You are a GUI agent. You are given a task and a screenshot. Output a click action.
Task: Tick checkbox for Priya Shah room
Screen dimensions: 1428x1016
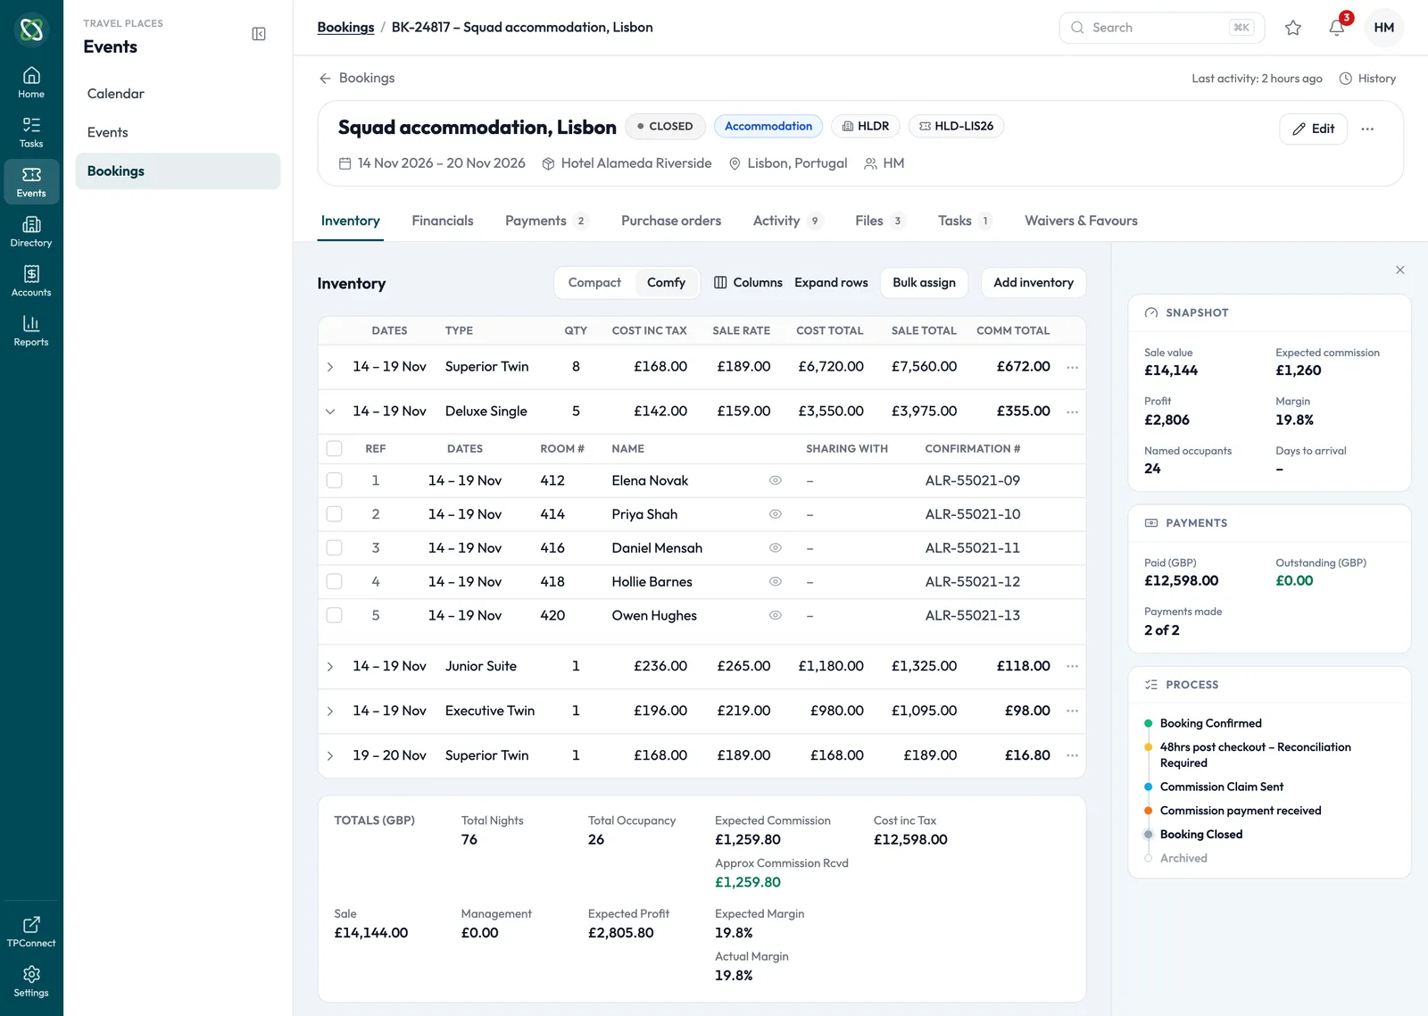(334, 514)
